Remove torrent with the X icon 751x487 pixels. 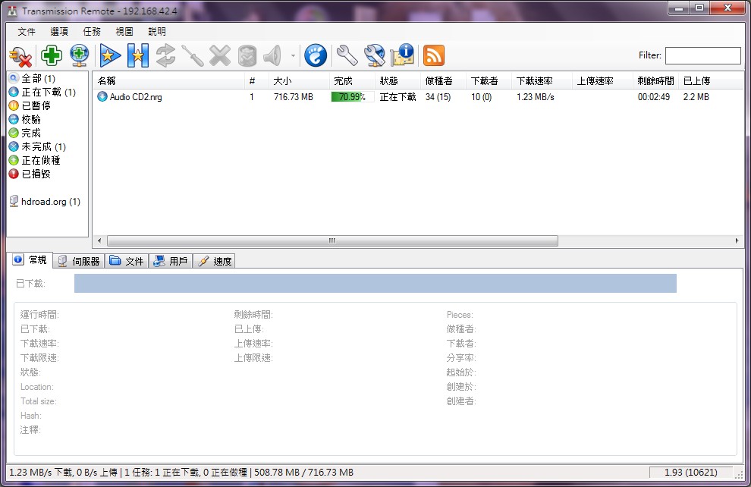(x=220, y=55)
